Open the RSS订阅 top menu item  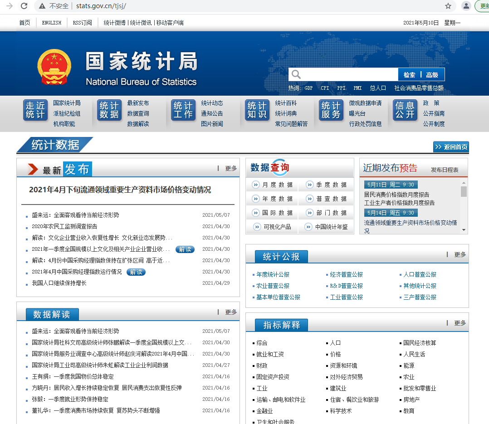coord(83,23)
